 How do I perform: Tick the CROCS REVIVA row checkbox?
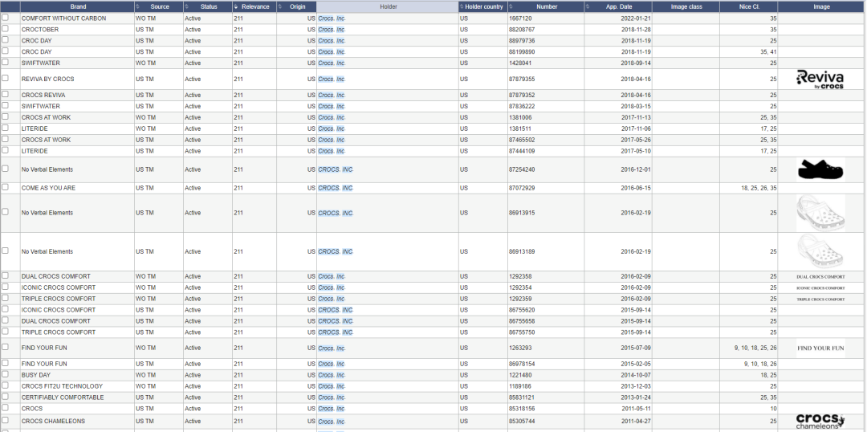tap(5, 95)
